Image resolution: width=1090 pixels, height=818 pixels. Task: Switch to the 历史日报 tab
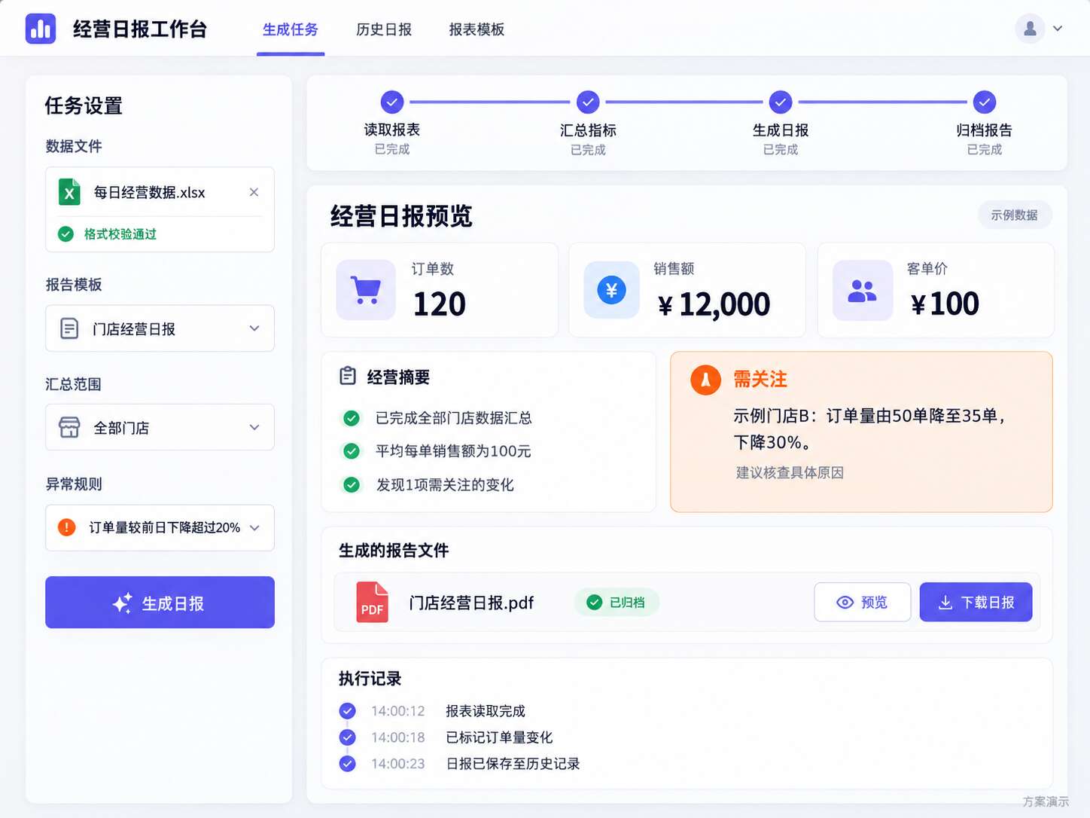[x=384, y=29]
